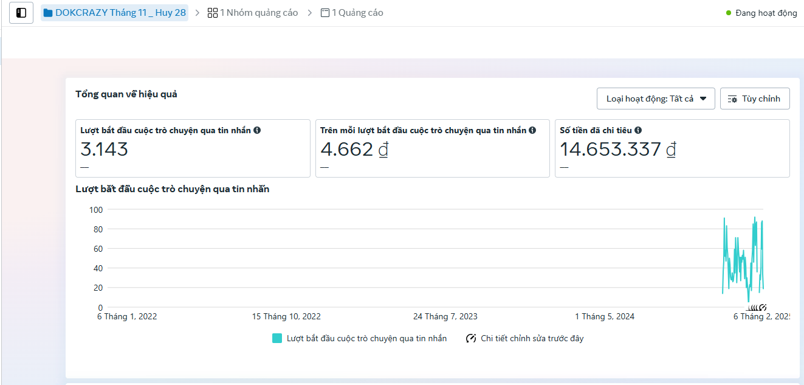The height and width of the screenshot is (385, 804).
Task: Click the chart title above the graph
Action: pyautogui.click(x=173, y=189)
